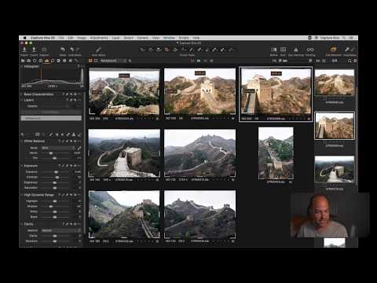Open the white balance Mode dropdown
Screen dimensions: 377x283
pyautogui.click(x=58, y=148)
